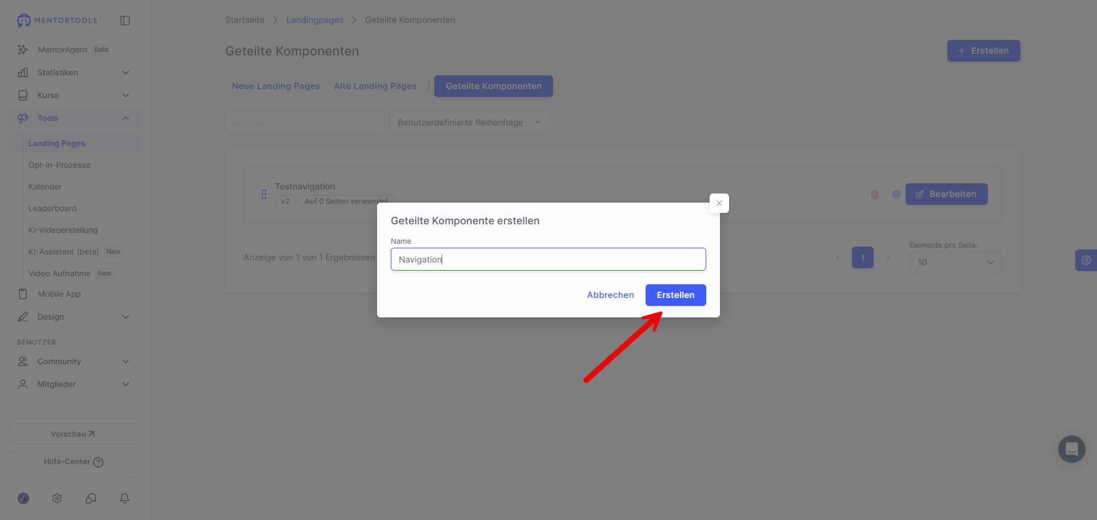
Task: Click the headset support icon
Action: coord(91,498)
